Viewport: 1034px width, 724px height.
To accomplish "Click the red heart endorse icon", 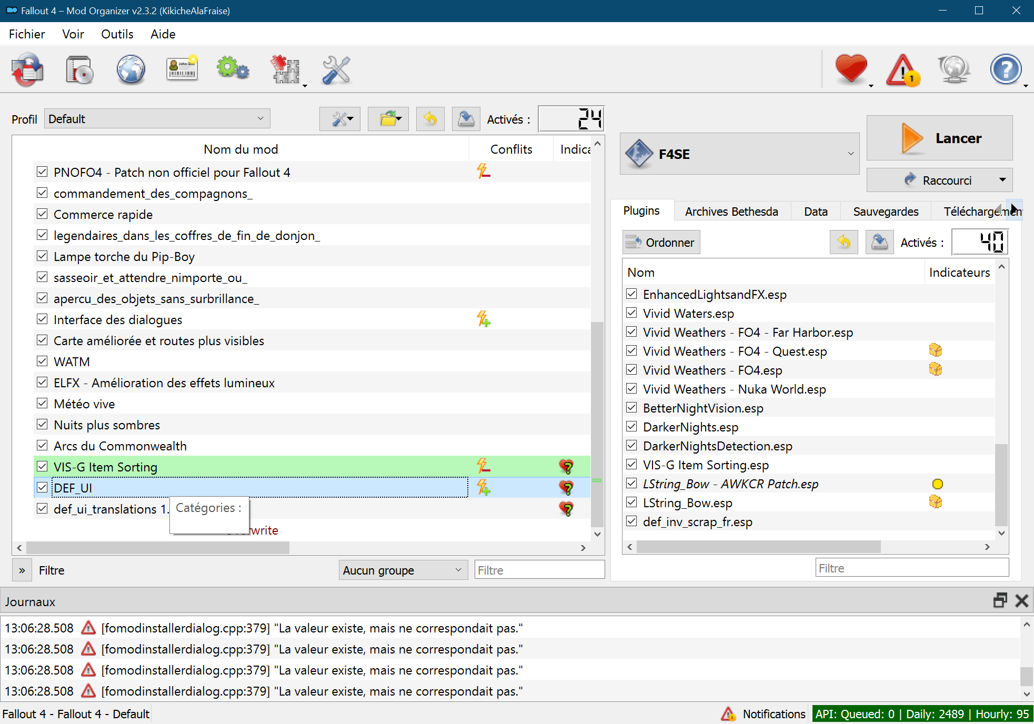I will (x=851, y=68).
